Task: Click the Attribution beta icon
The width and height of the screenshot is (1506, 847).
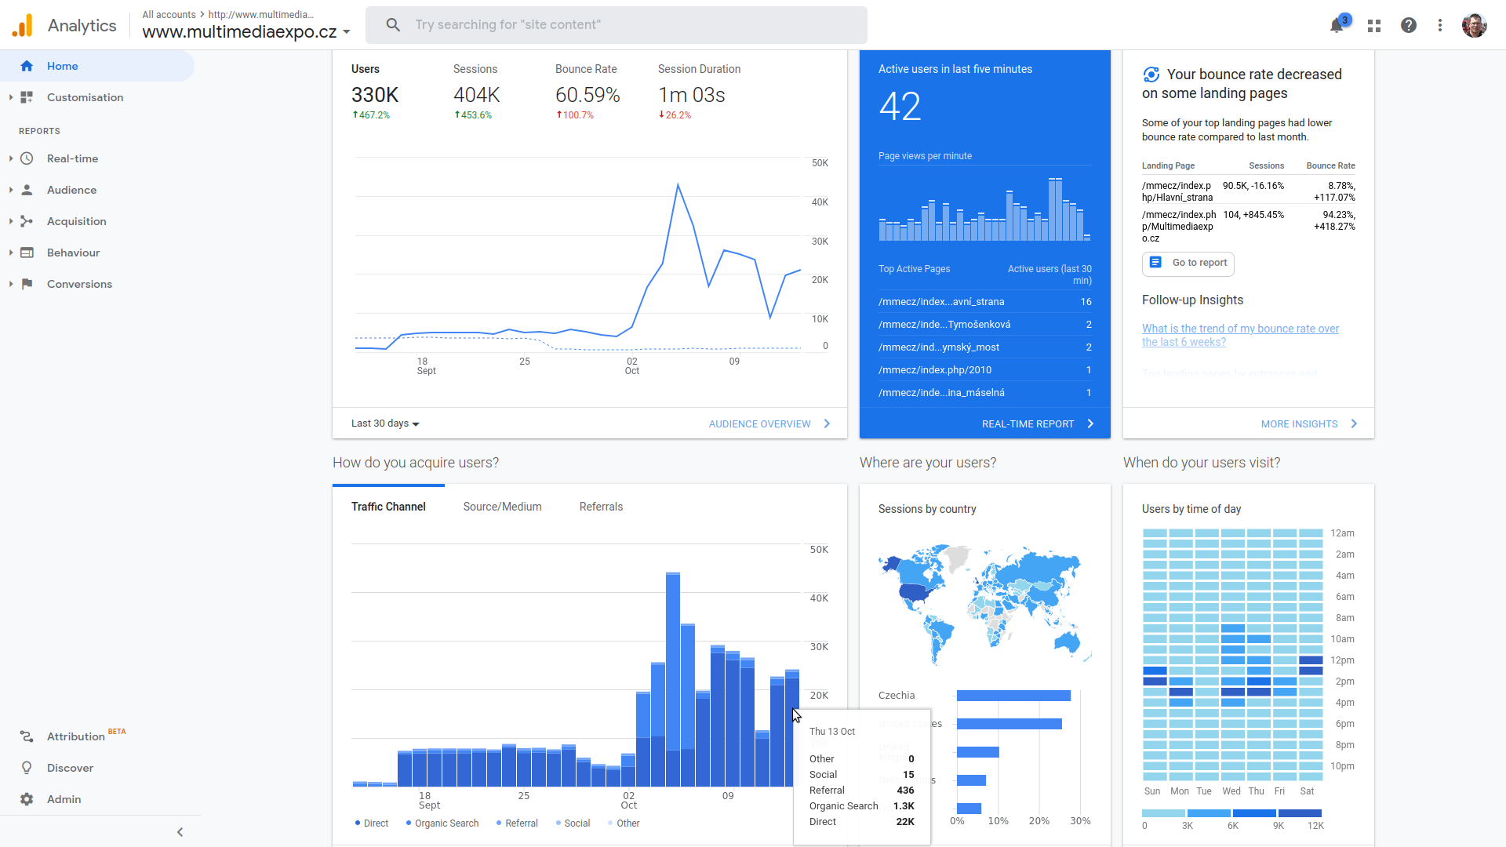Action: point(27,736)
